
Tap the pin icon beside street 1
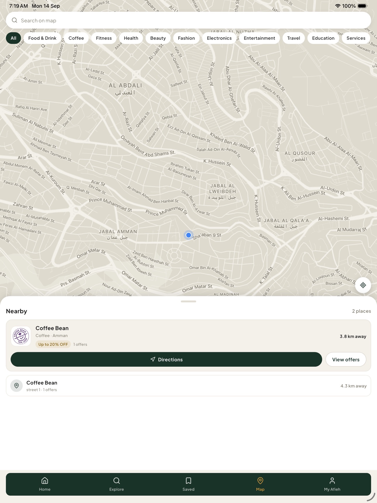tap(16, 386)
